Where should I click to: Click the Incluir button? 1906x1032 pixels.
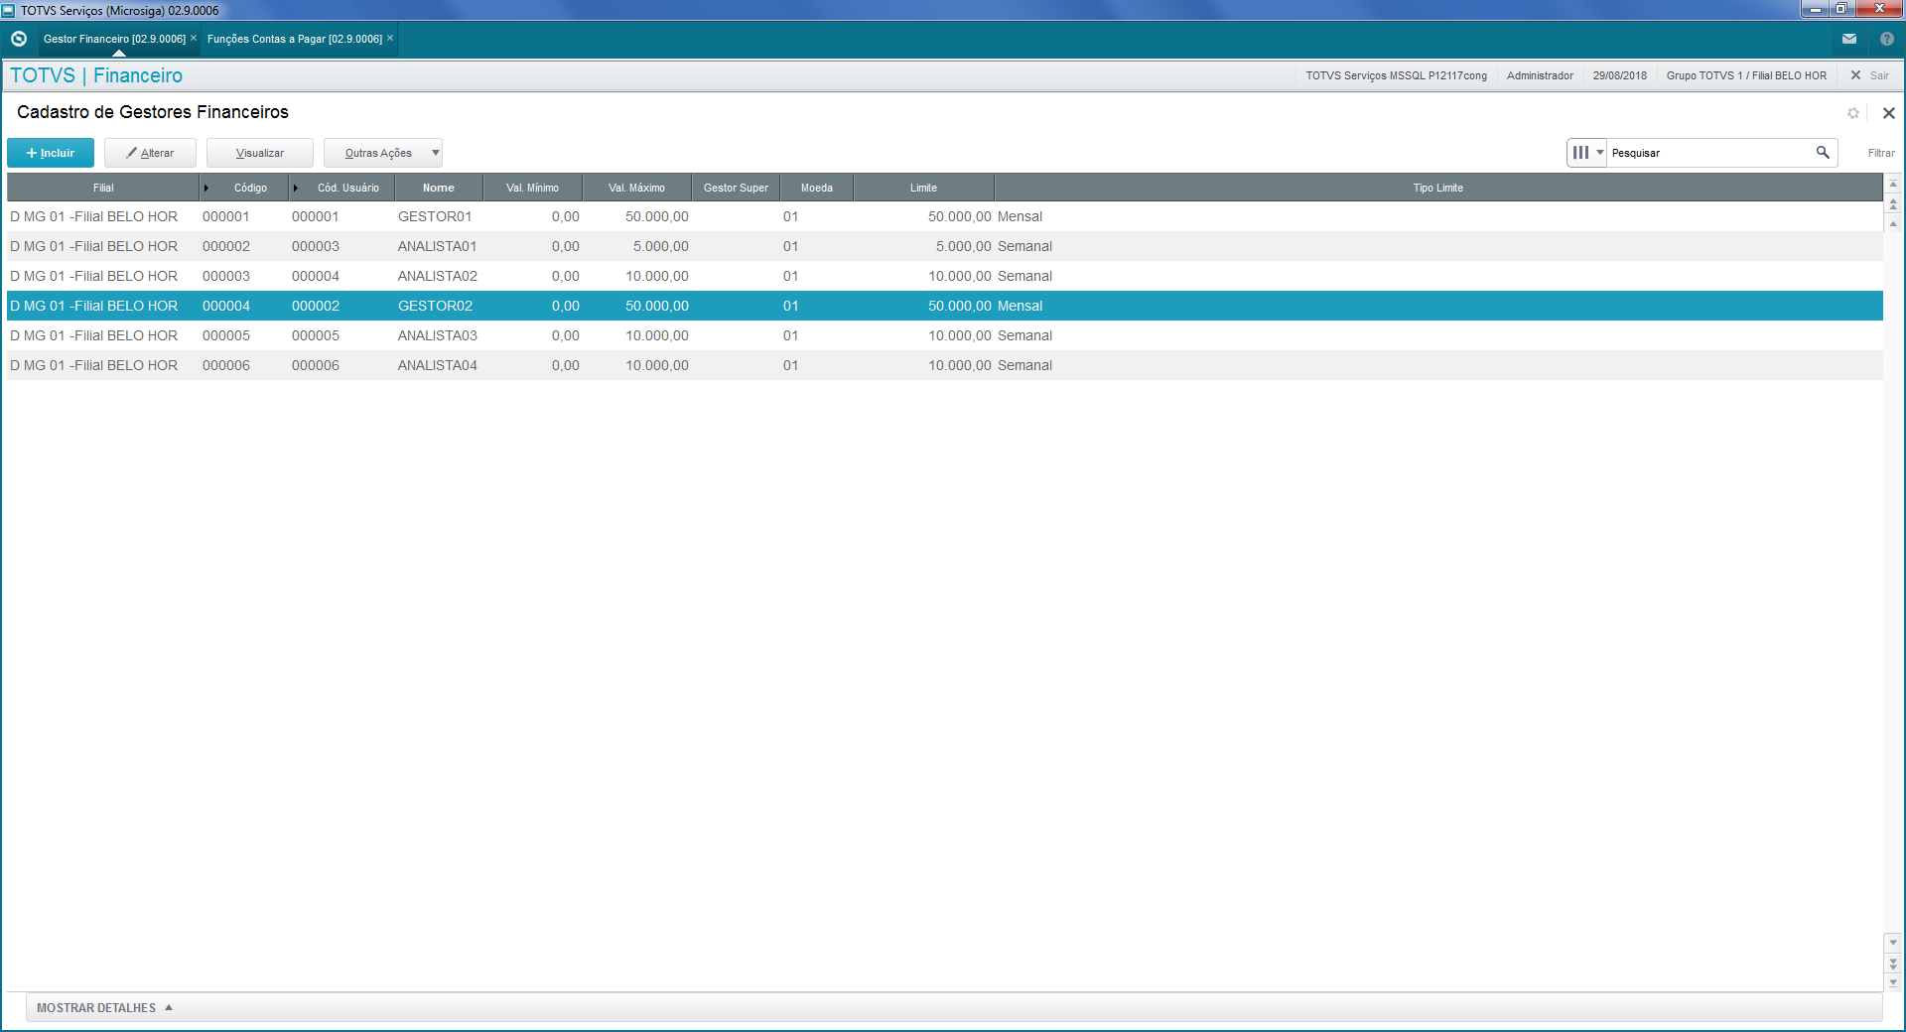pos(51,153)
